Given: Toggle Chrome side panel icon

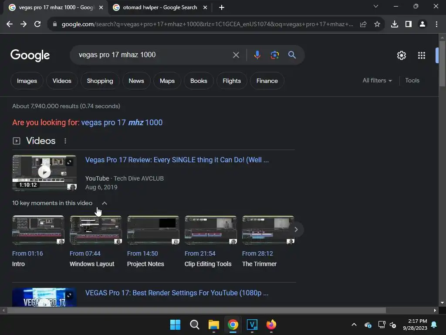Looking at the screenshot, I should click(x=409, y=24).
